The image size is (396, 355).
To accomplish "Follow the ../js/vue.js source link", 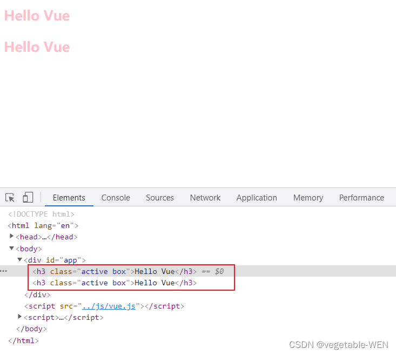I will [109, 306].
